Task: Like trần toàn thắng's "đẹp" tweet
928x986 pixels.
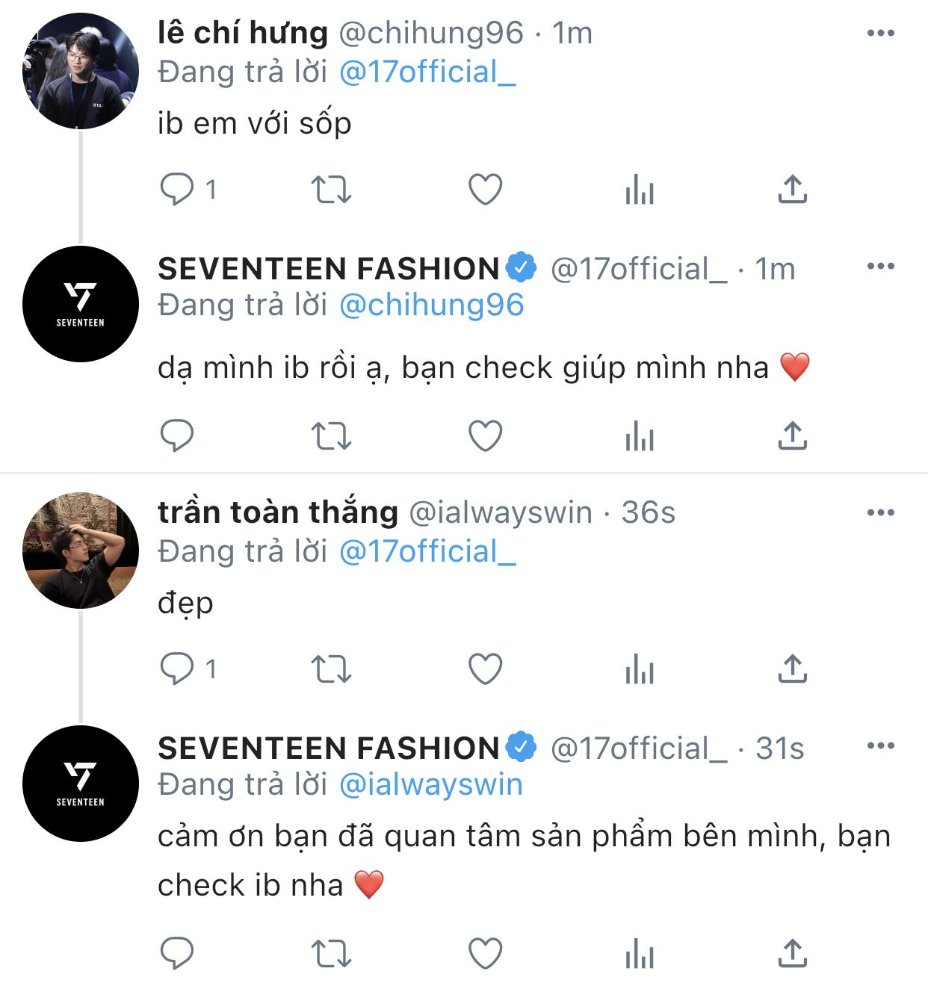Action: [x=485, y=669]
